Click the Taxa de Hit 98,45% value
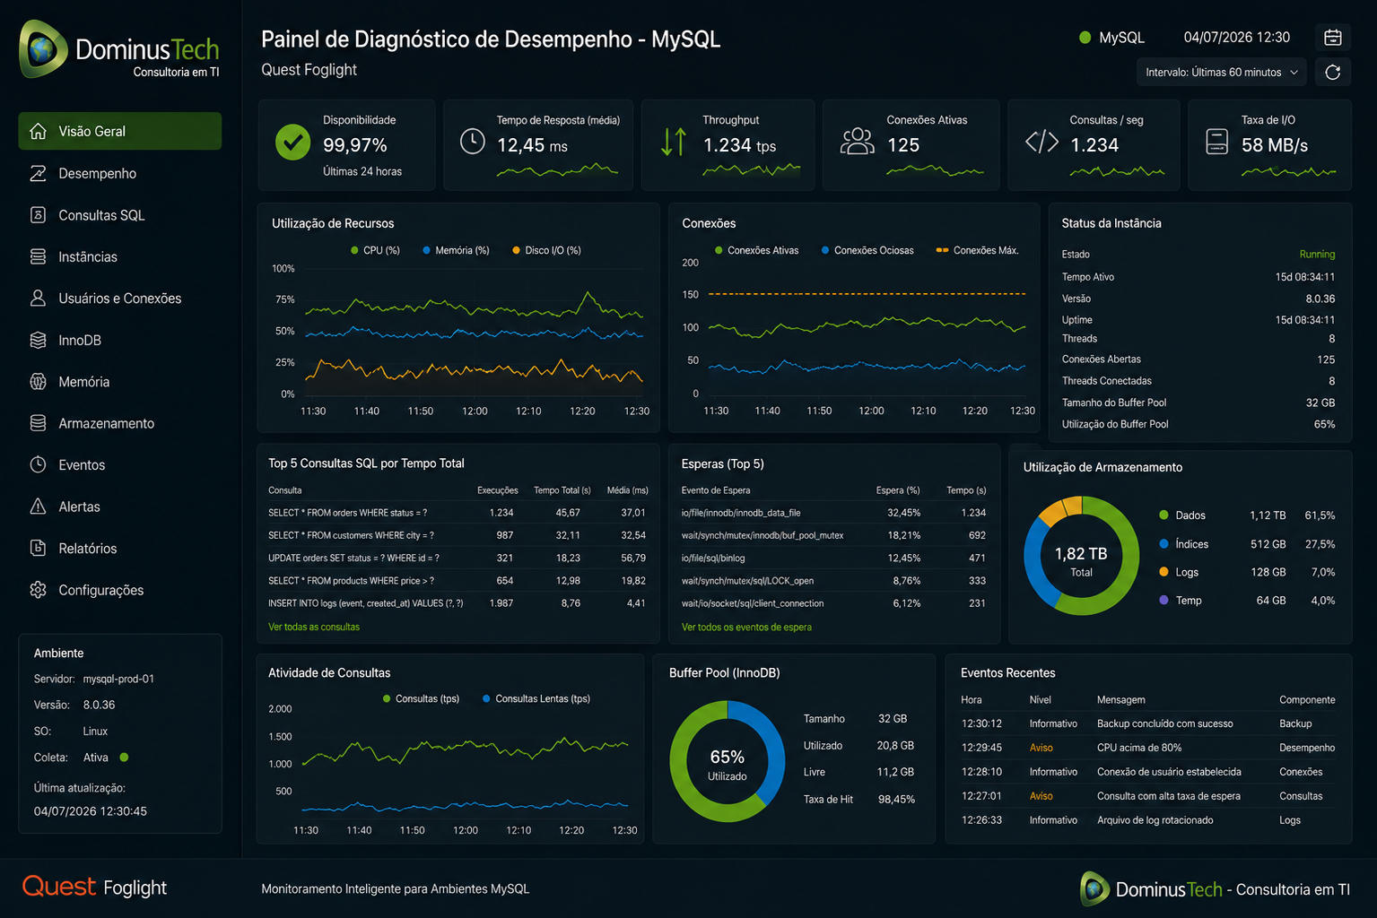Image resolution: width=1377 pixels, height=918 pixels. pyautogui.click(x=896, y=800)
